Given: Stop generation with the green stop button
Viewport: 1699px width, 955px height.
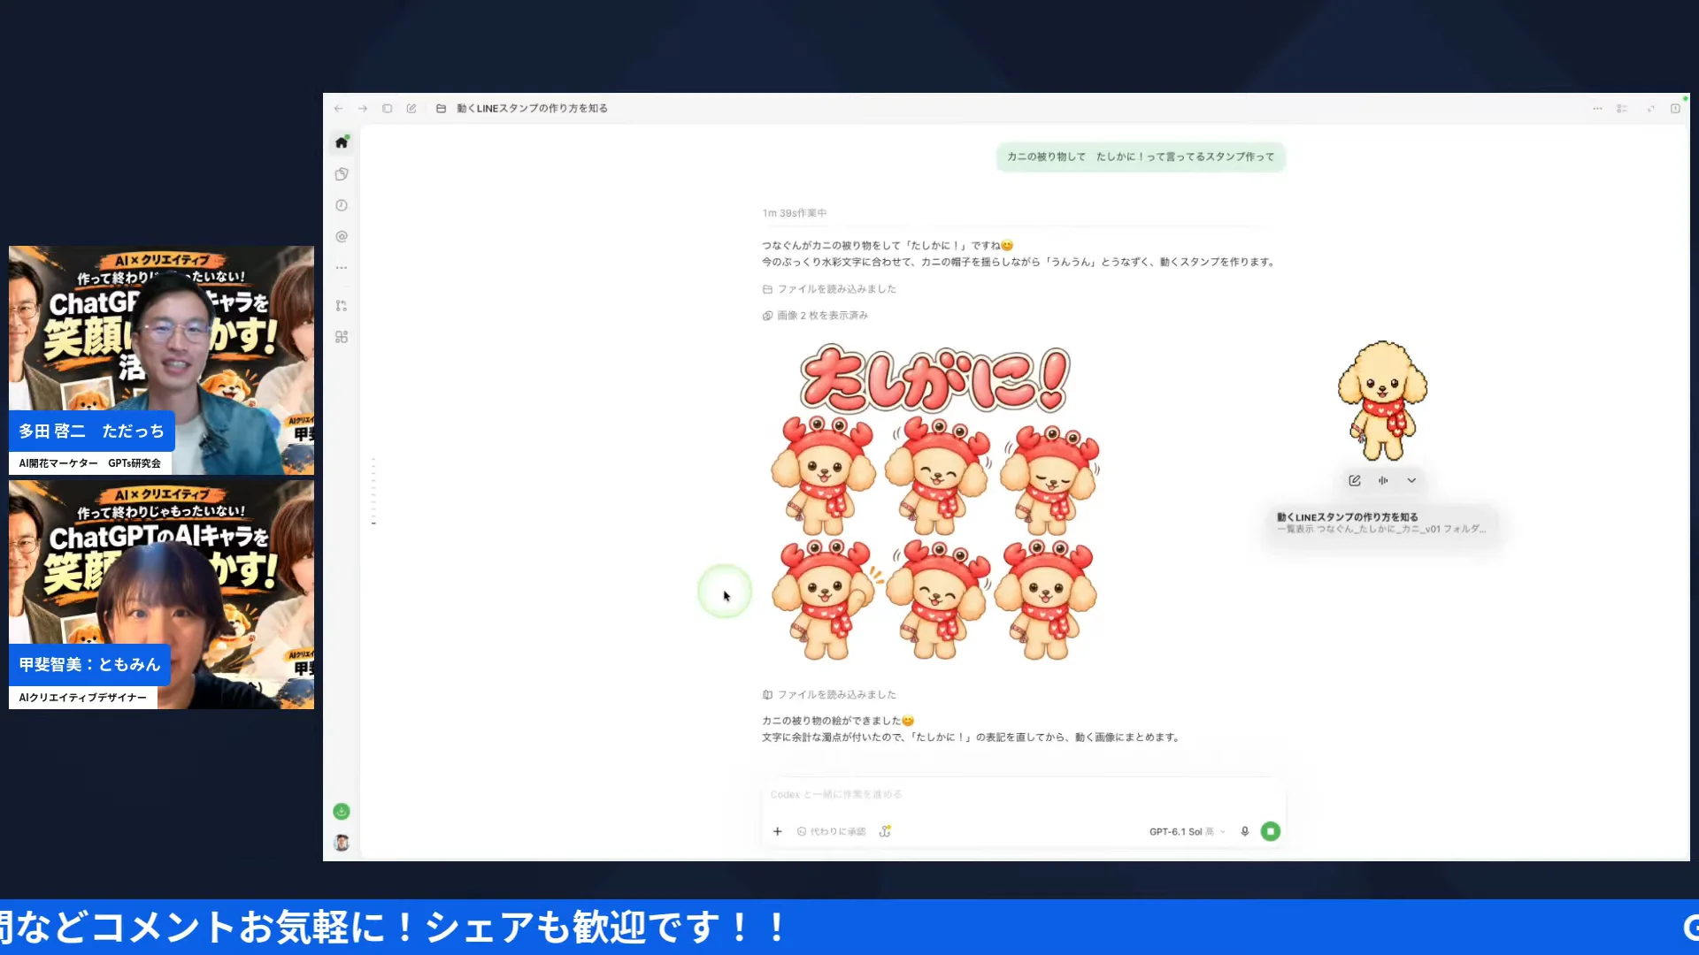Looking at the screenshot, I should [1270, 831].
